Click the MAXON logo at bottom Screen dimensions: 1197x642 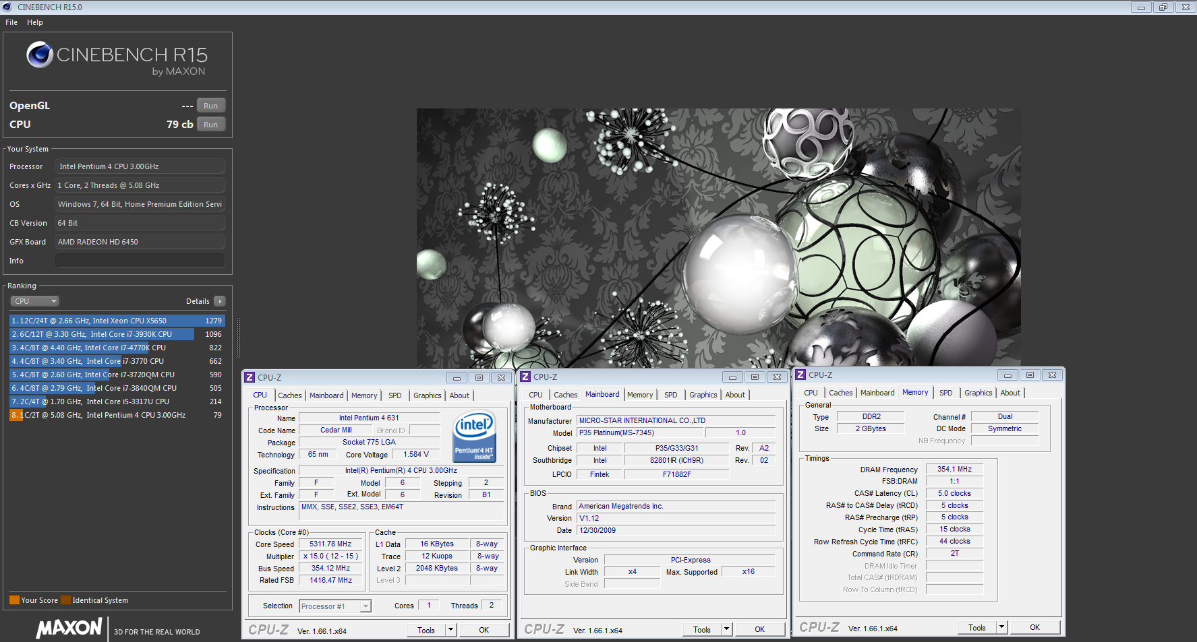pyautogui.click(x=69, y=629)
